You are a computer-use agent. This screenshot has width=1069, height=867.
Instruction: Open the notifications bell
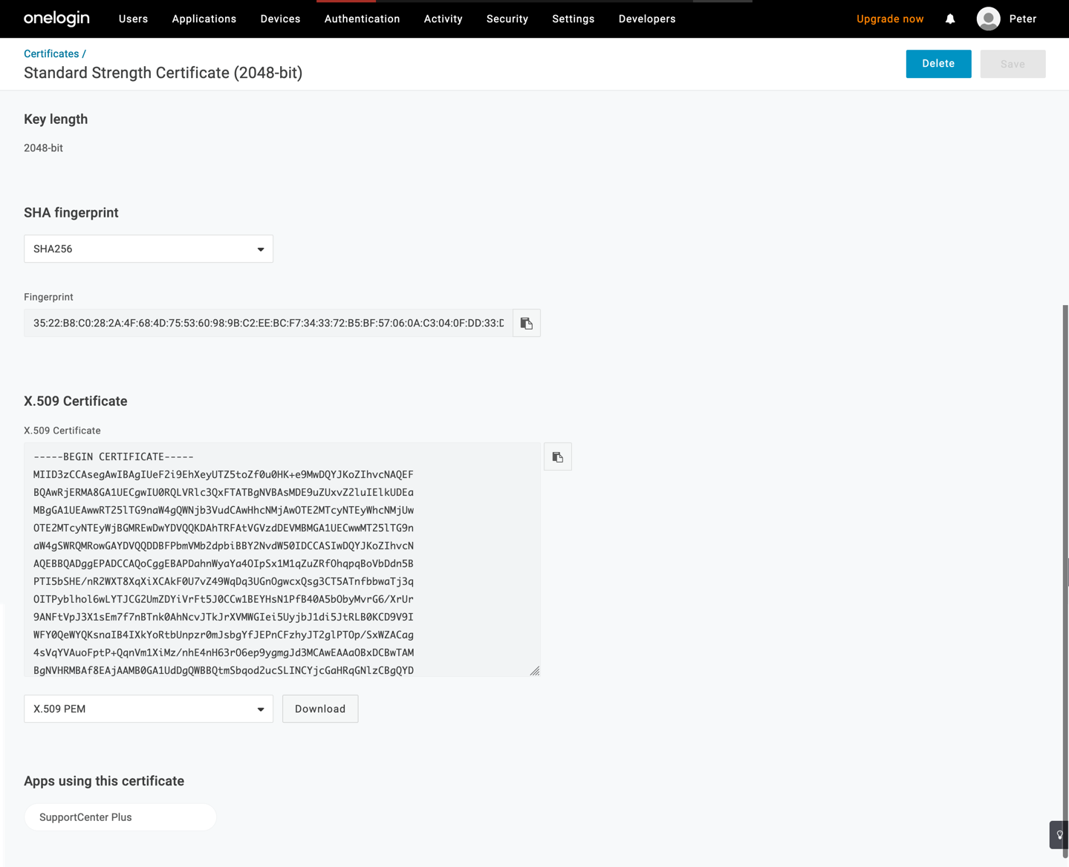pyautogui.click(x=950, y=19)
